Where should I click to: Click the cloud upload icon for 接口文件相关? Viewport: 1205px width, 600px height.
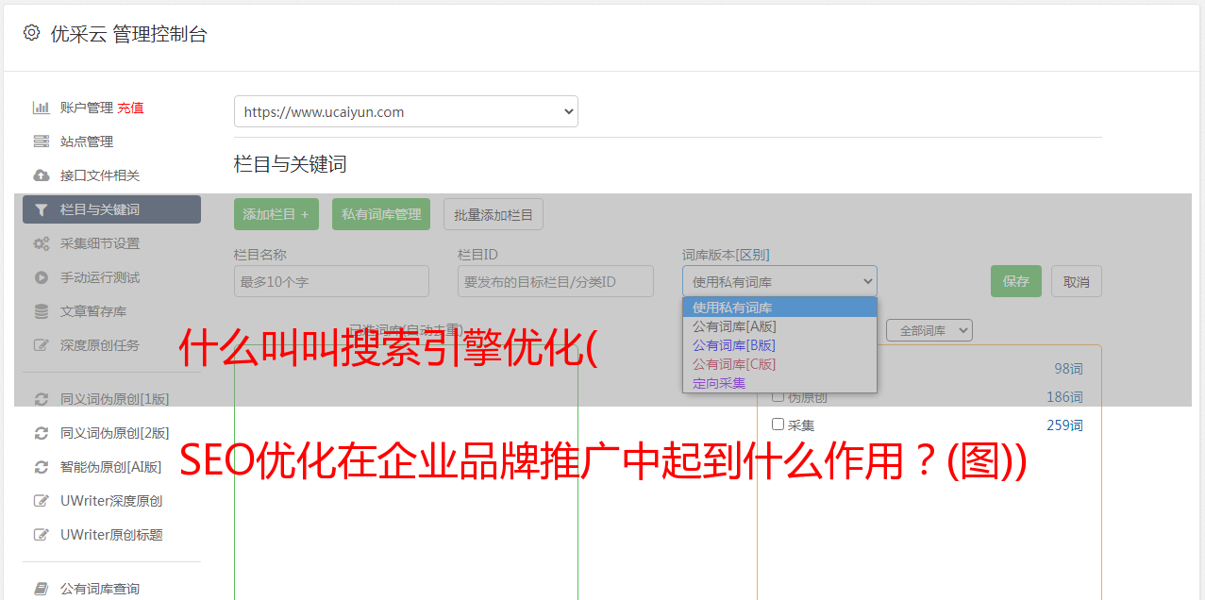click(x=41, y=175)
